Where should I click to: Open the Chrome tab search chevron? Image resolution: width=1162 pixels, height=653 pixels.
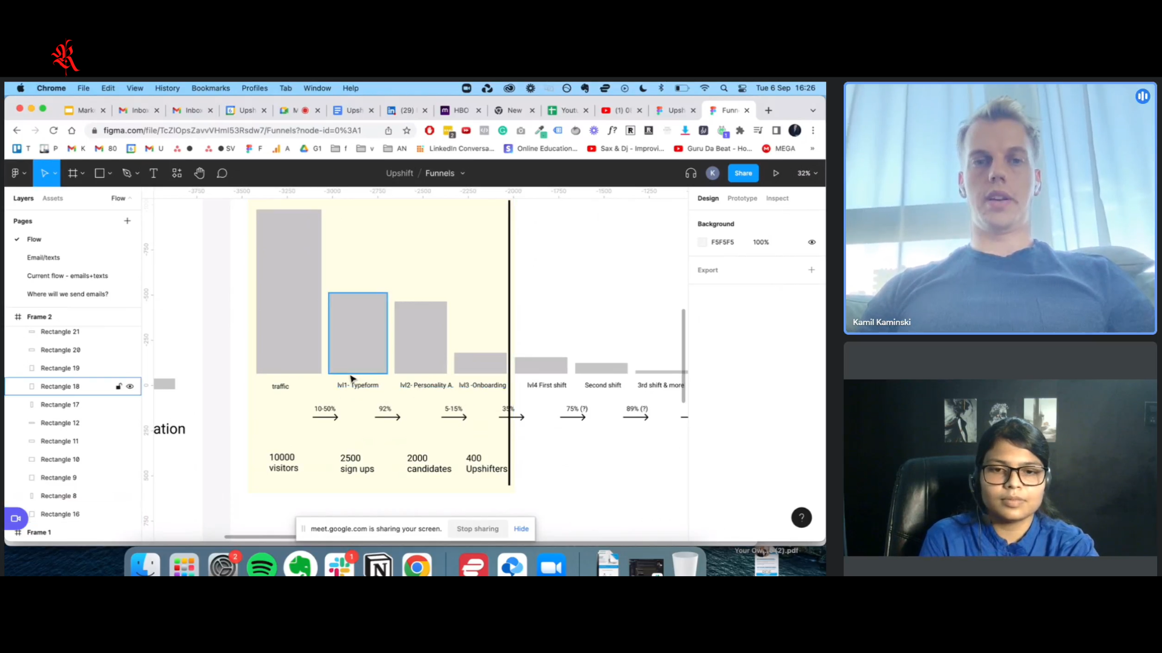[x=813, y=111]
